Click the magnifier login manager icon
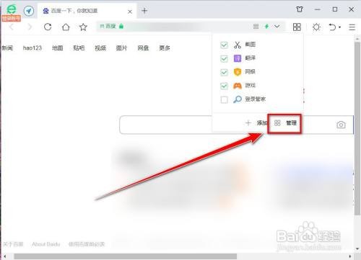This screenshot has height=260, width=361. click(238, 99)
